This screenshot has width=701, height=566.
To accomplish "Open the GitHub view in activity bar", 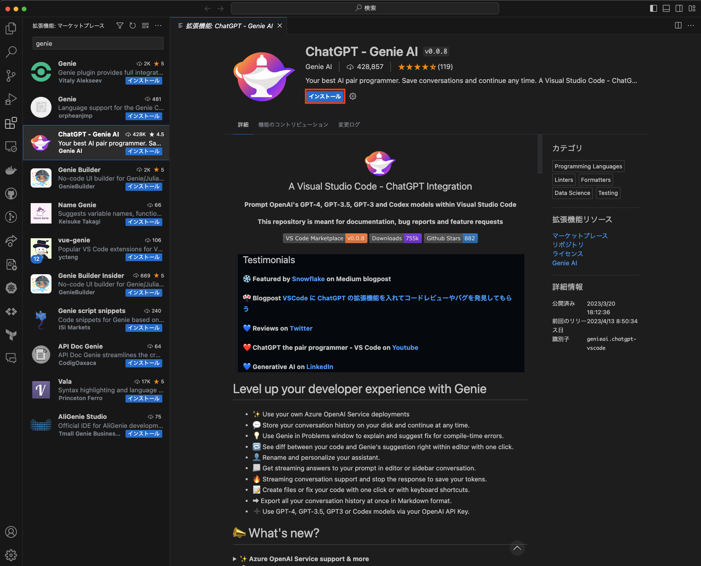I will (x=11, y=193).
